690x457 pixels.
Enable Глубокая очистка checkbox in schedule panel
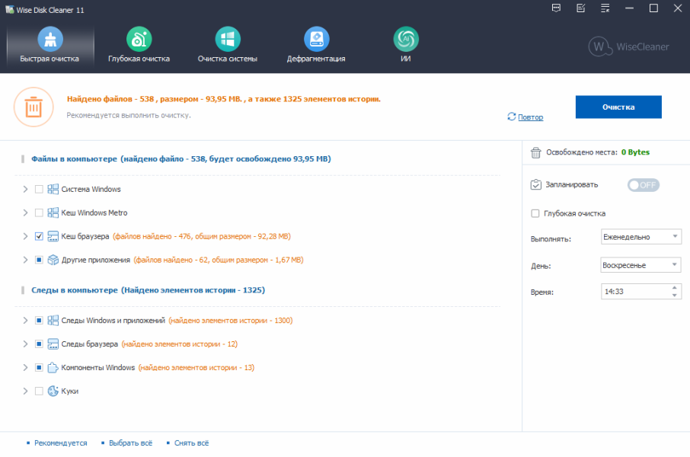click(535, 213)
